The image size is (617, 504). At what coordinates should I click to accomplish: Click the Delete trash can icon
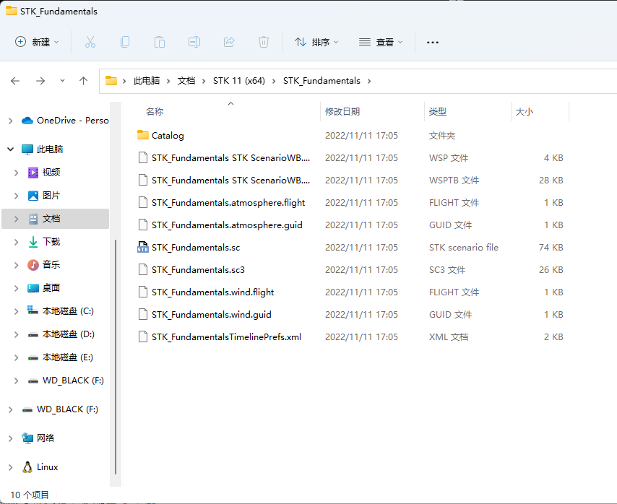click(264, 42)
